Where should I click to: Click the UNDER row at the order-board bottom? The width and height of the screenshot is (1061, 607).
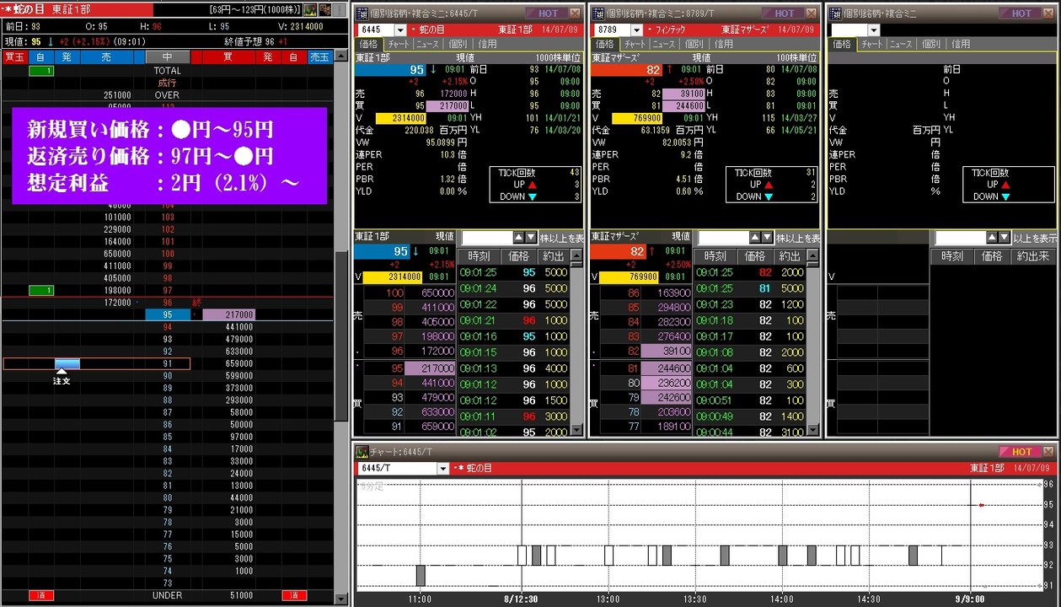(168, 595)
